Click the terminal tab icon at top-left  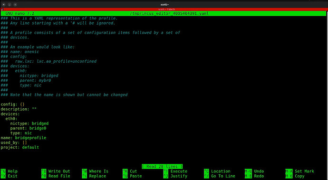2,9
